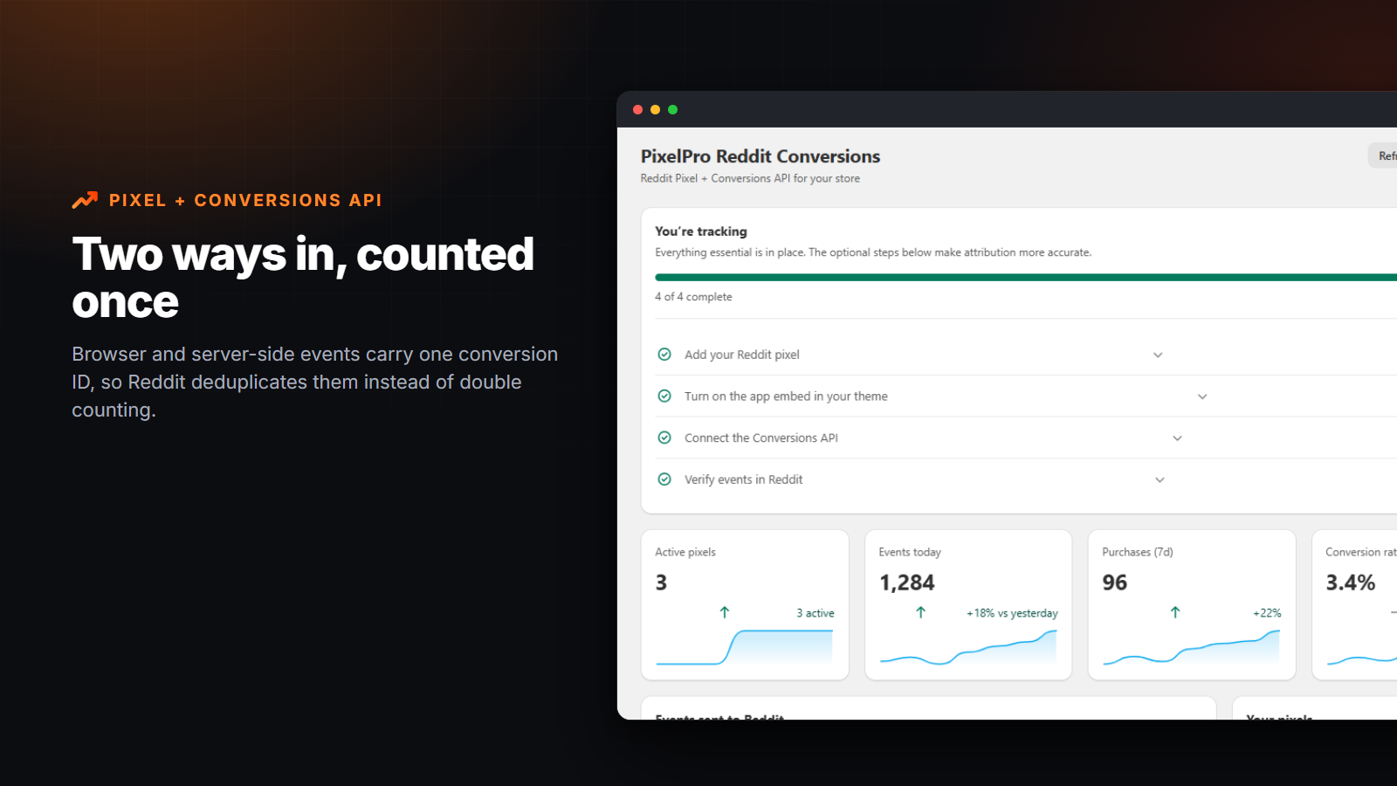Click the Purchases (7d) card label

[1138, 552]
